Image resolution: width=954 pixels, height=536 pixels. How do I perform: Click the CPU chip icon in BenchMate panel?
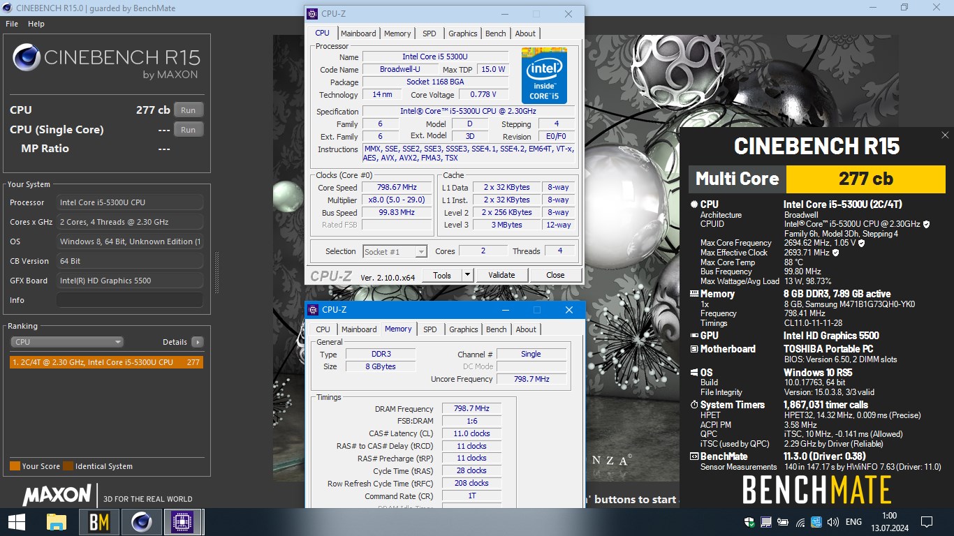[x=694, y=204]
